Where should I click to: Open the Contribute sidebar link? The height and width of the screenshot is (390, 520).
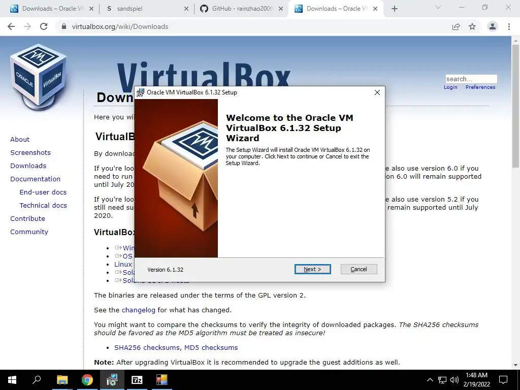point(27,218)
